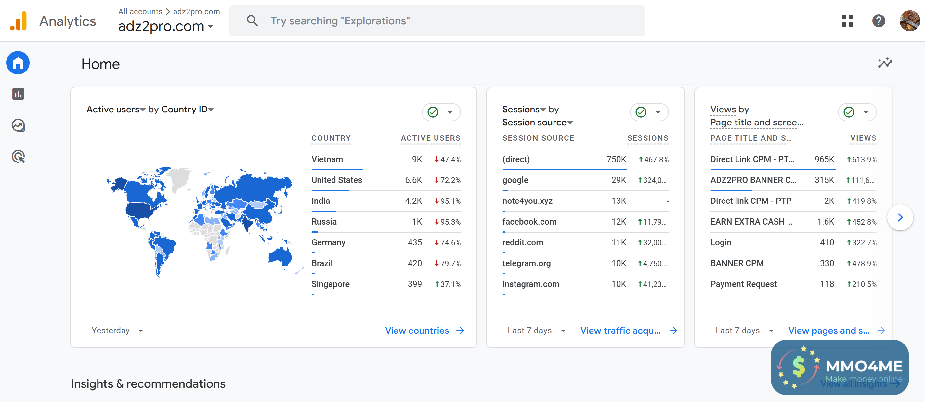Open the Explore icon in the sidebar
Screen dimensions: 925x402
pos(18,125)
